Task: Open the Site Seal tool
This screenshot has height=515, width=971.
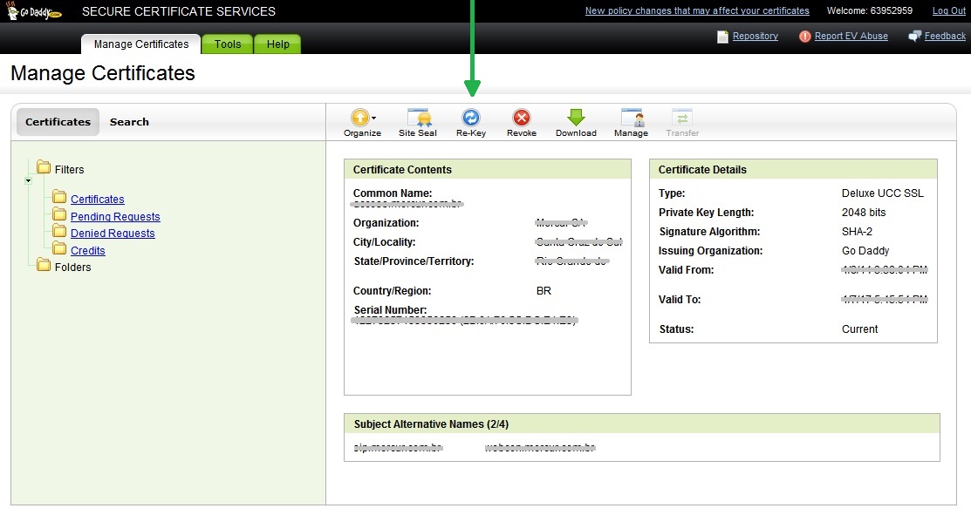Action: pos(418,119)
